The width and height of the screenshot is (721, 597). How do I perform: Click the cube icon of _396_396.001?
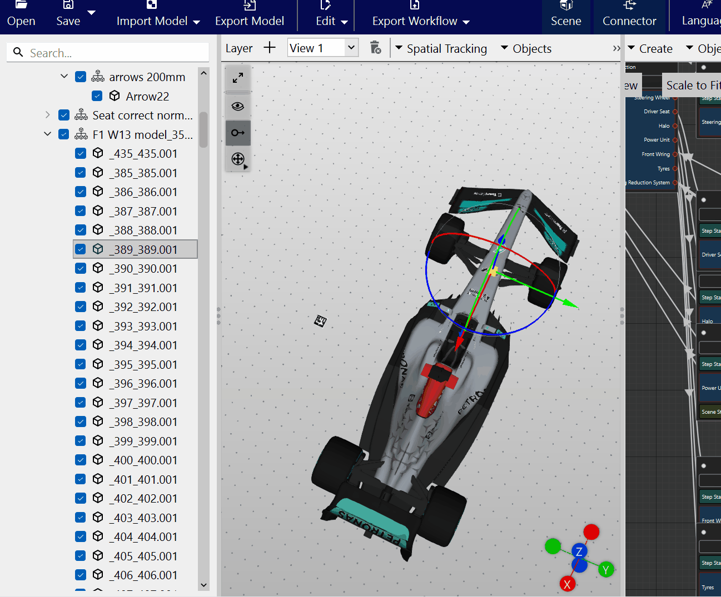(x=98, y=383)
